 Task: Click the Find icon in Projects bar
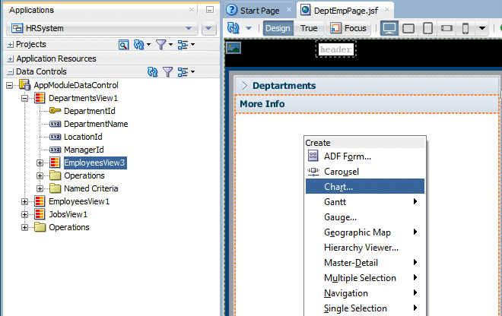pos(123,45)
